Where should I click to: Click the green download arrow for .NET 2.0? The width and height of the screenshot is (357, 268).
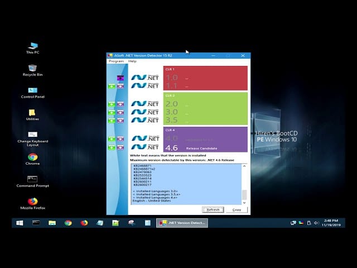(x=112, y=104)
